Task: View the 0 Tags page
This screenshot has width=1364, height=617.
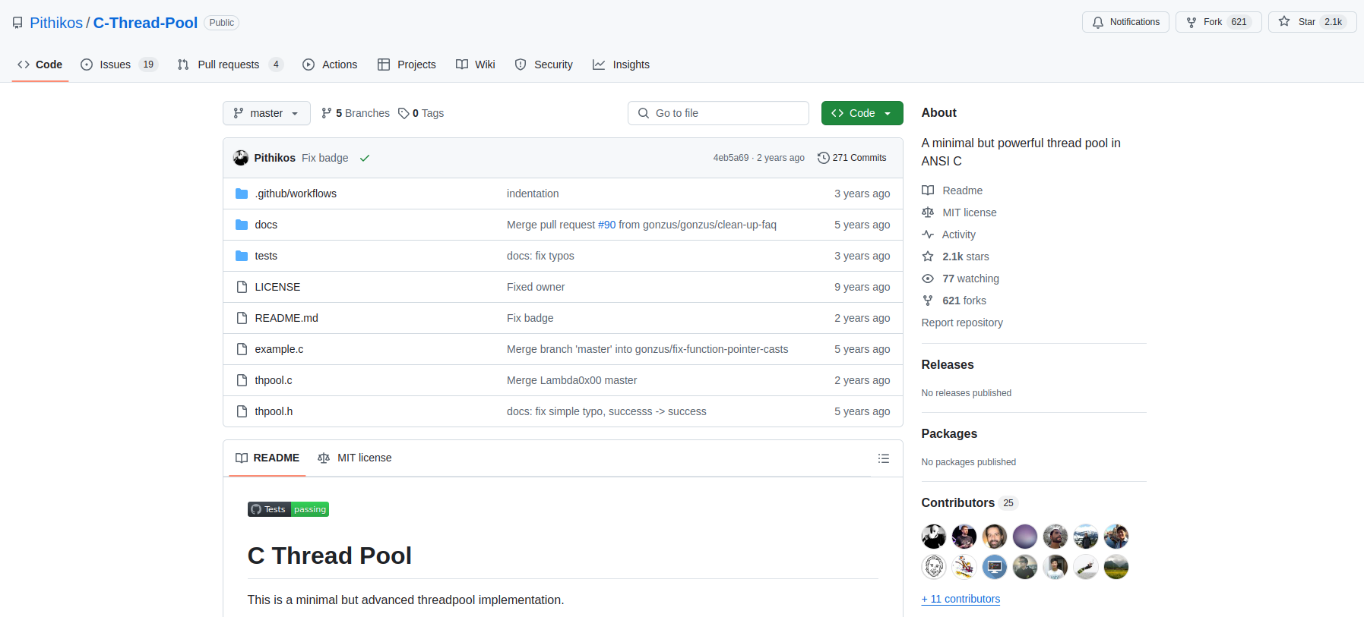Action: tap(421, 113)
